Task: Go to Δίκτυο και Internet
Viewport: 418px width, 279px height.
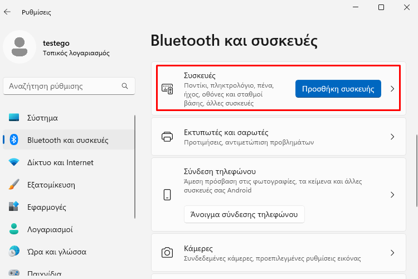Action: (69, 162)
